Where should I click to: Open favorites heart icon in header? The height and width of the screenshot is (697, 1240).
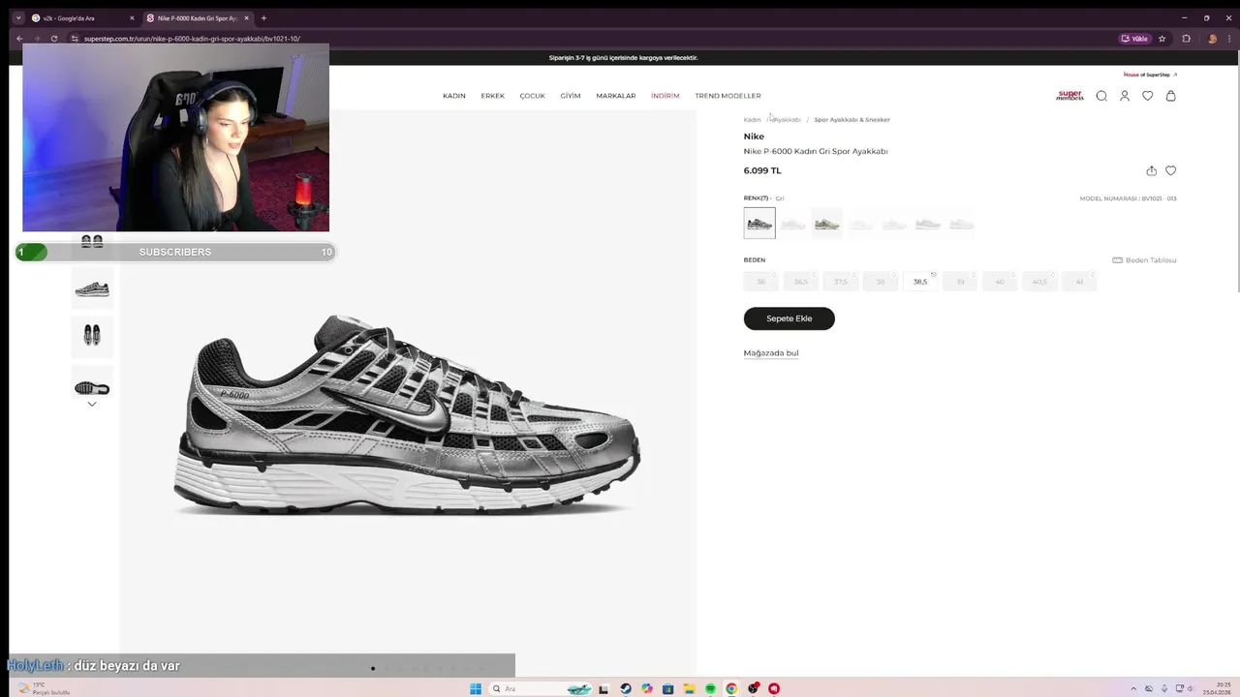pyautogui.click(x=1148, y=96)
